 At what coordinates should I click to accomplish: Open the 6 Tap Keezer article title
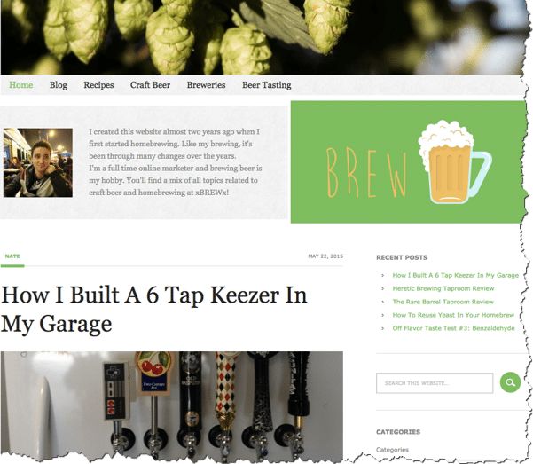click(x=153, y=309)
